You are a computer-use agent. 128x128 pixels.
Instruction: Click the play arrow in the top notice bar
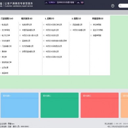click(46, 2)
